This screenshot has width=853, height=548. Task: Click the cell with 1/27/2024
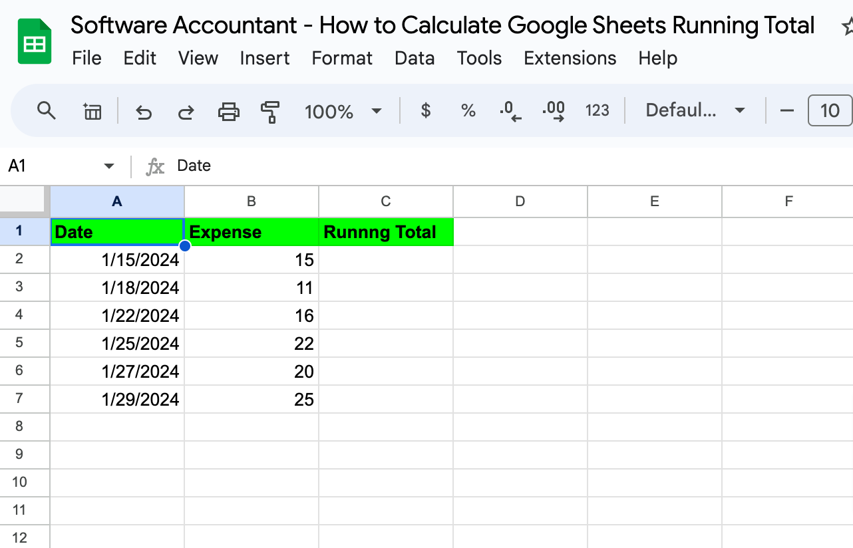117,372
